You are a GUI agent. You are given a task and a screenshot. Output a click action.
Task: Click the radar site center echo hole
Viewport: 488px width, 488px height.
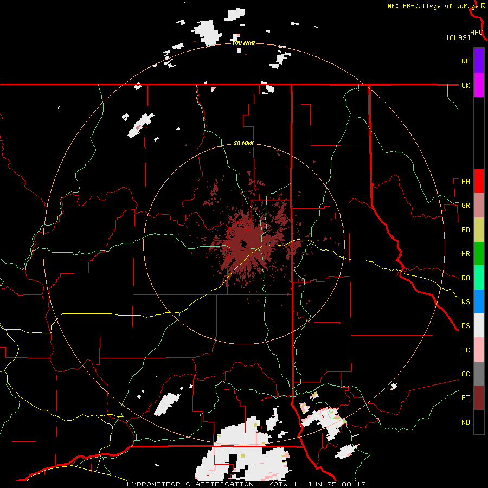tap(243, 243)
